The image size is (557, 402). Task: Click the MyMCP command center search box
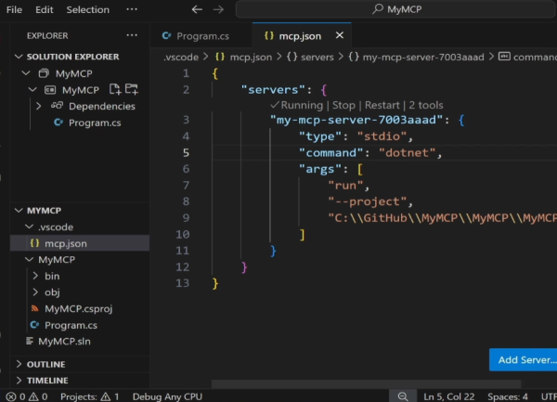(x=396, y=9)
